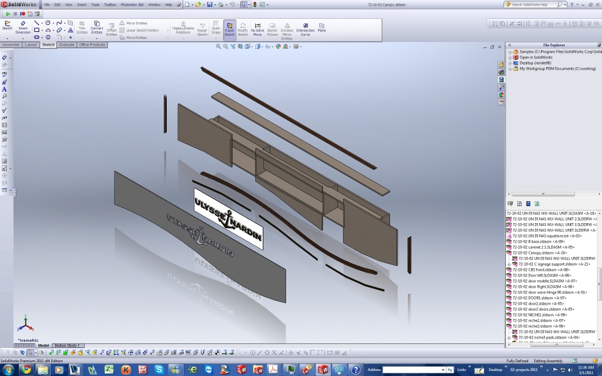Insert a reference Plane
The height and width of the screenshot is (376, 602).
(322, 28)
